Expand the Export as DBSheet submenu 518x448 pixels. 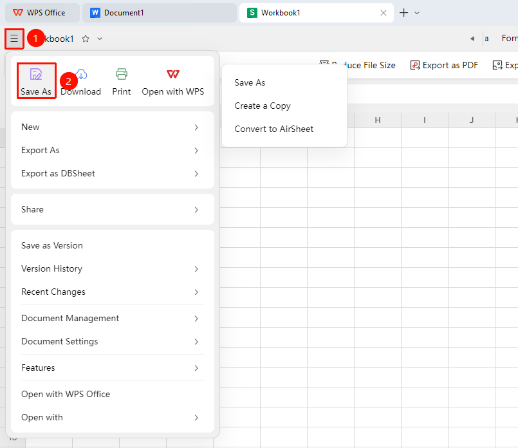pos(113,173)
